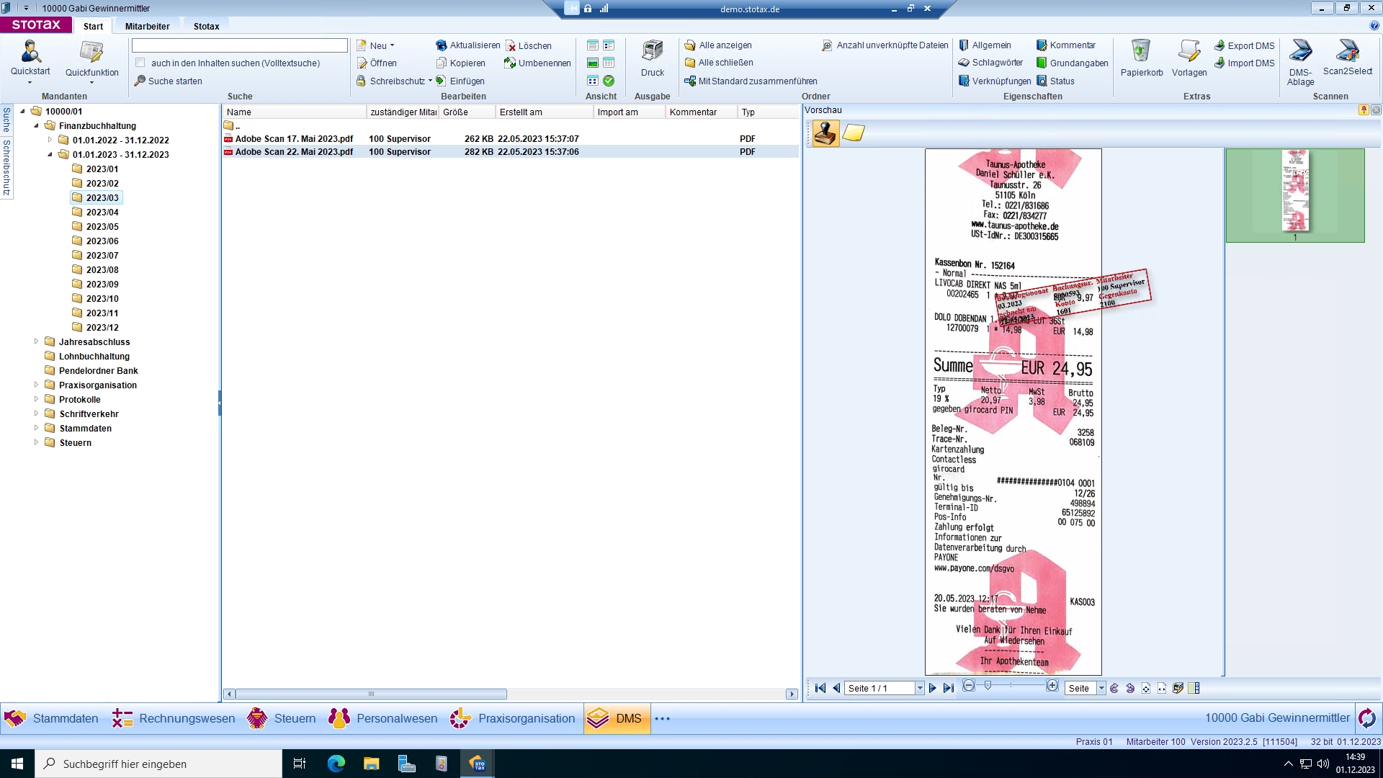The image size is (1383, 778).
Task: Switch to the Mitarbeiter ribbon tab
Action: click(147, 26)
